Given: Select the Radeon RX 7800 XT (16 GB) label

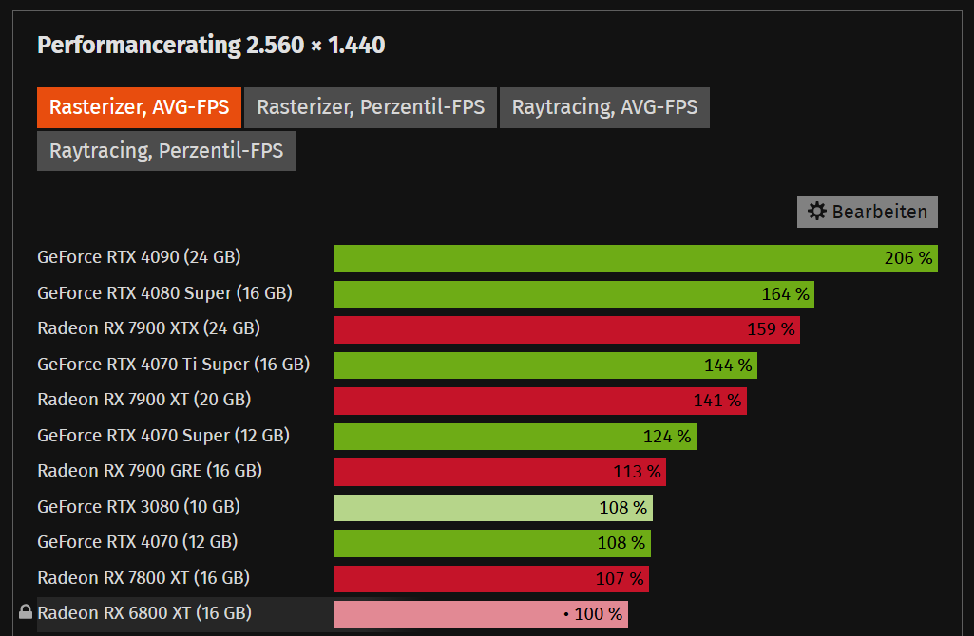Looking at the screenshot, I should point(143,578).
